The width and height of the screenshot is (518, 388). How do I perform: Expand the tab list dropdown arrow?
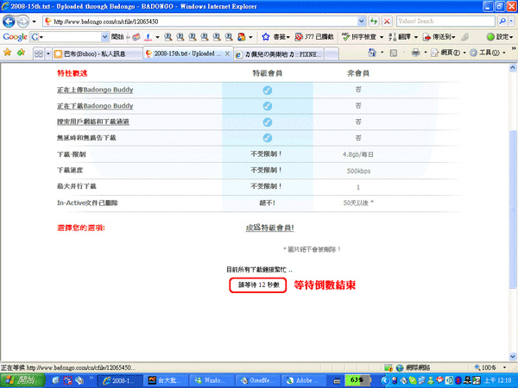[x=47, y=53]
